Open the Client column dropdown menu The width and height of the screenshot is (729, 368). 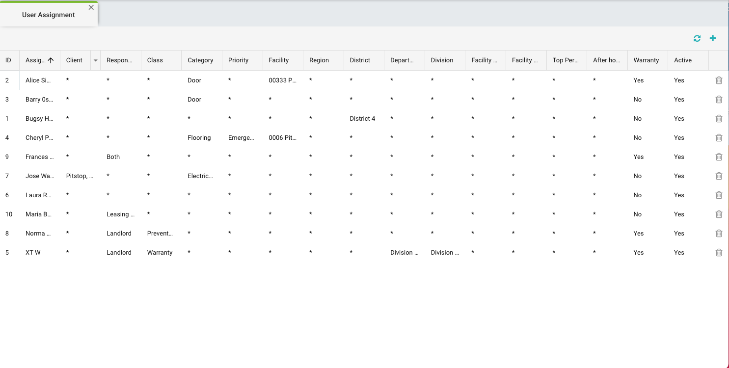pos(95,60)
